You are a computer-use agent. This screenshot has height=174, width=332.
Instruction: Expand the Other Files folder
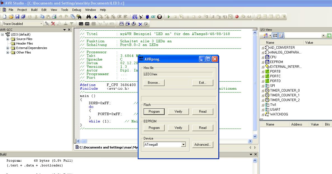pos(8,52)
